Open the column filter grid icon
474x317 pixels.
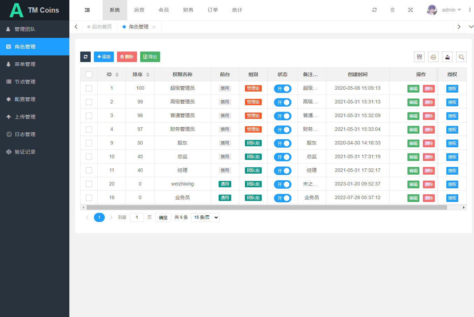pos(419,57)
